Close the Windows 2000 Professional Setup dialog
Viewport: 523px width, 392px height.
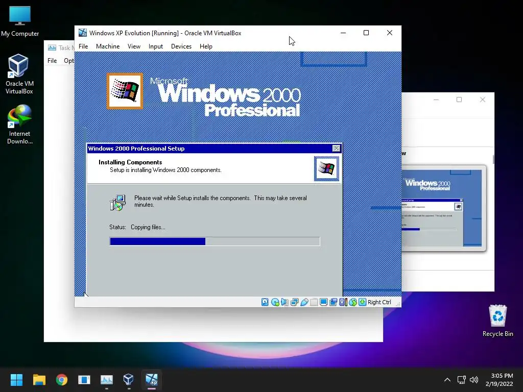click(336, 149)
